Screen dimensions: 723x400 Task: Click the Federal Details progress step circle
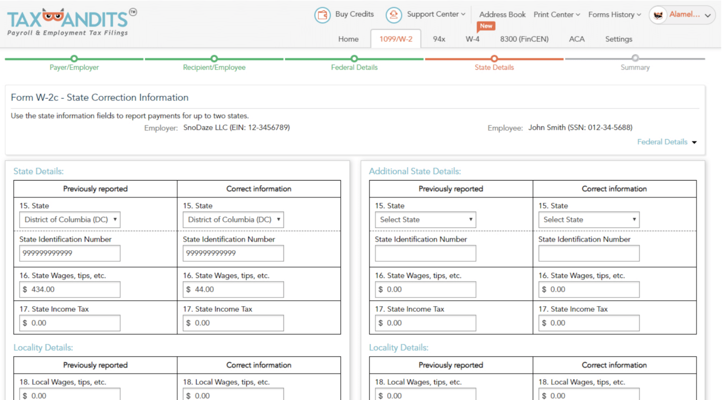click(354, 58)
